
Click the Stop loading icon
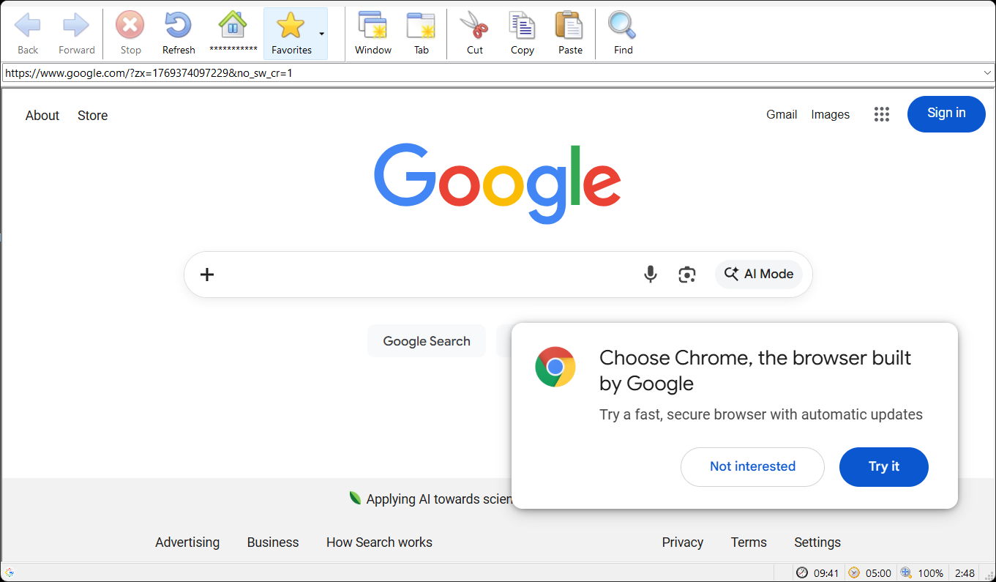point(130,24)
